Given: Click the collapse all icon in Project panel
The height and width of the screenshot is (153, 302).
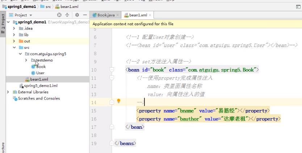Looking at the screenshot, I should pyautogui.click(x=67, y=15).
